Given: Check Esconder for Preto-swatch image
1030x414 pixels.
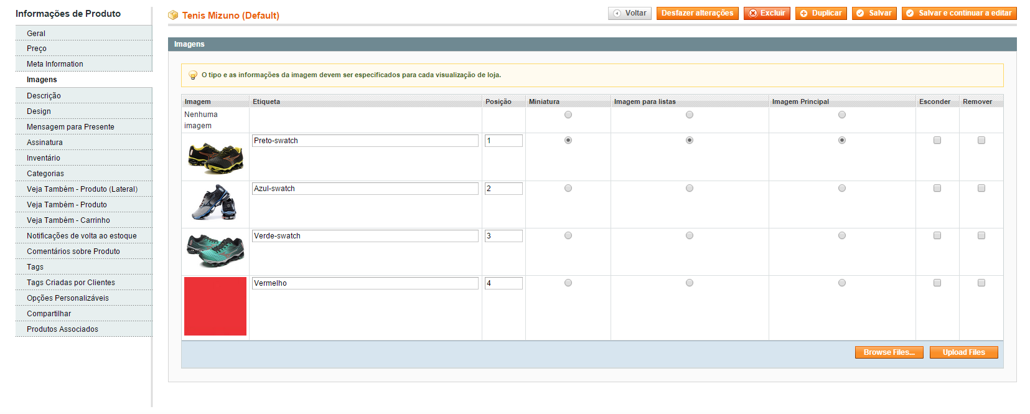Looking at the screenshot, I should [937, 140].
